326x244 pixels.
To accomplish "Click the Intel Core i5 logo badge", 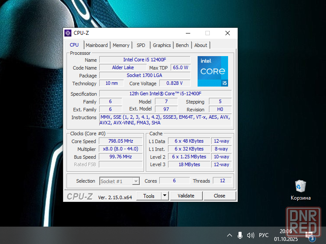I will coord(212,71).
